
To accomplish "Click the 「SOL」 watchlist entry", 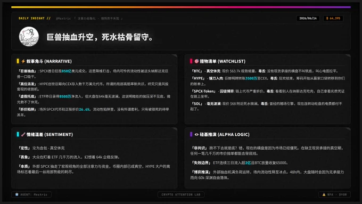I will tap(197, 104).
